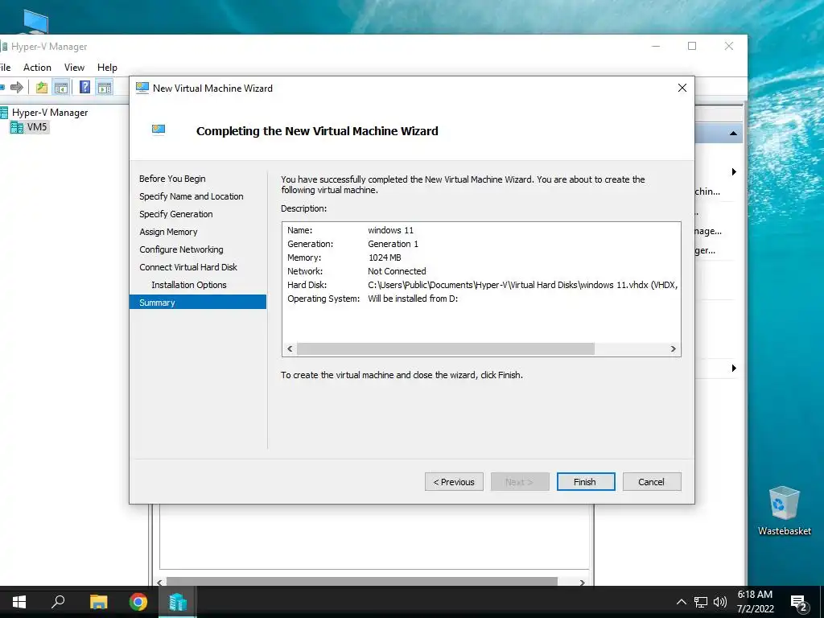
Task: Toggle the show/hide console tree toolbar icon
Action: click(61, 87)
